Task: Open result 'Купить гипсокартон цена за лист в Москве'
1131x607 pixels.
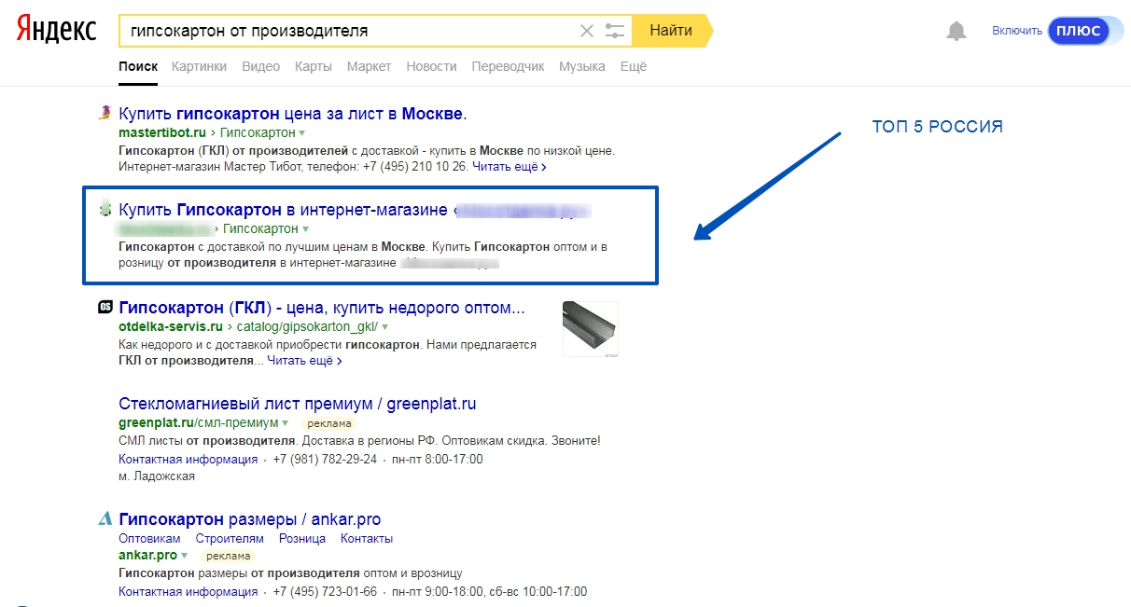Action: [x=292, y=114]
